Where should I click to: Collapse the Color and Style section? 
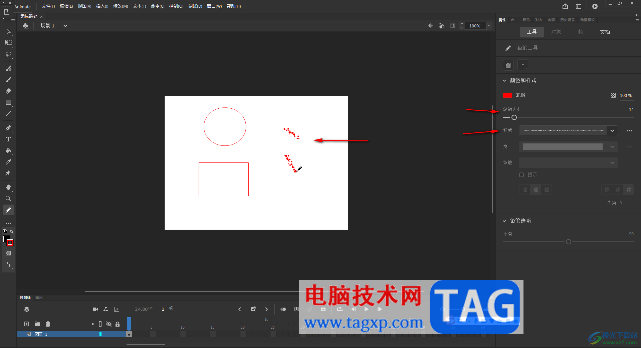[x=504, y=81]
